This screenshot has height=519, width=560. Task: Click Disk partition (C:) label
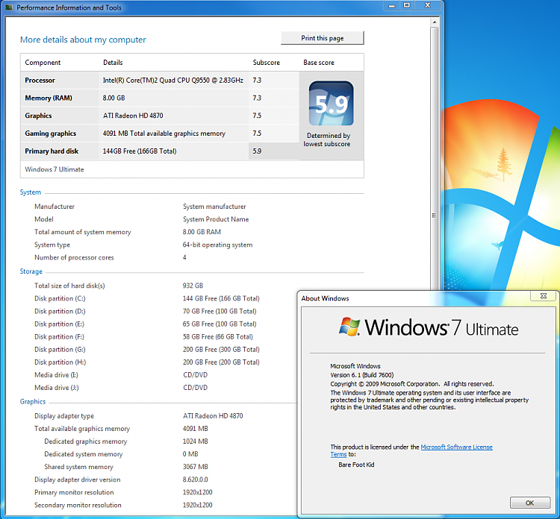point(60,298)
